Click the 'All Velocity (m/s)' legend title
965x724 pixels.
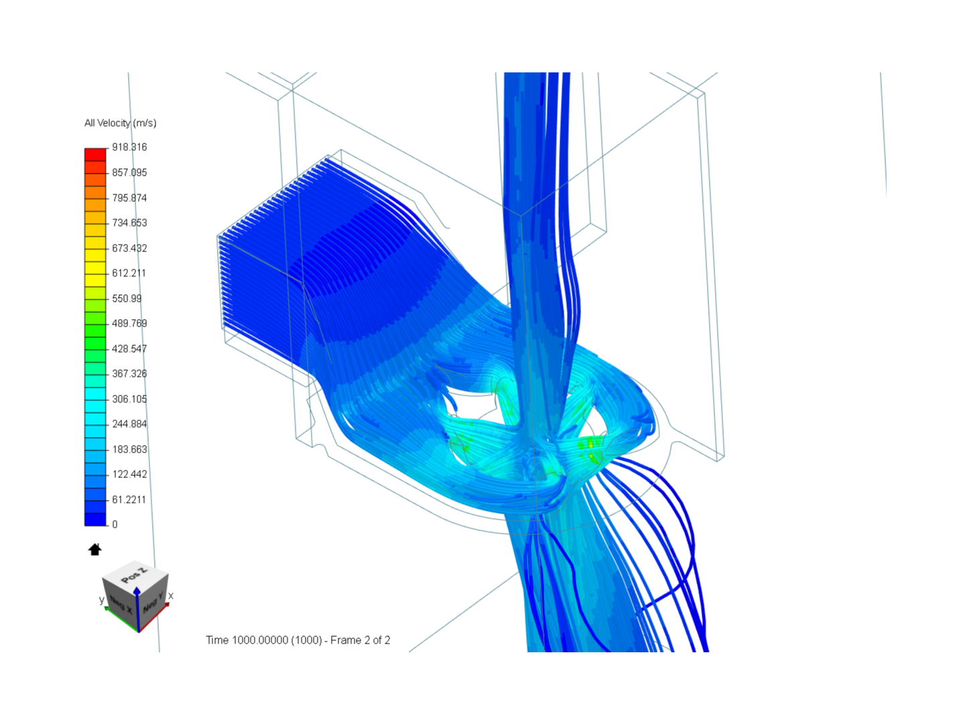(x=121, y=123)
